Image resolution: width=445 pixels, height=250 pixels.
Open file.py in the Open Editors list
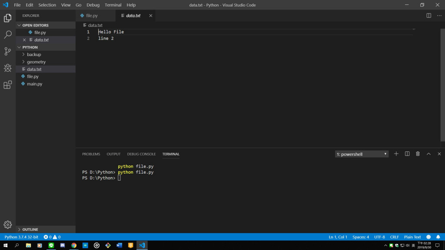(46, 33)
